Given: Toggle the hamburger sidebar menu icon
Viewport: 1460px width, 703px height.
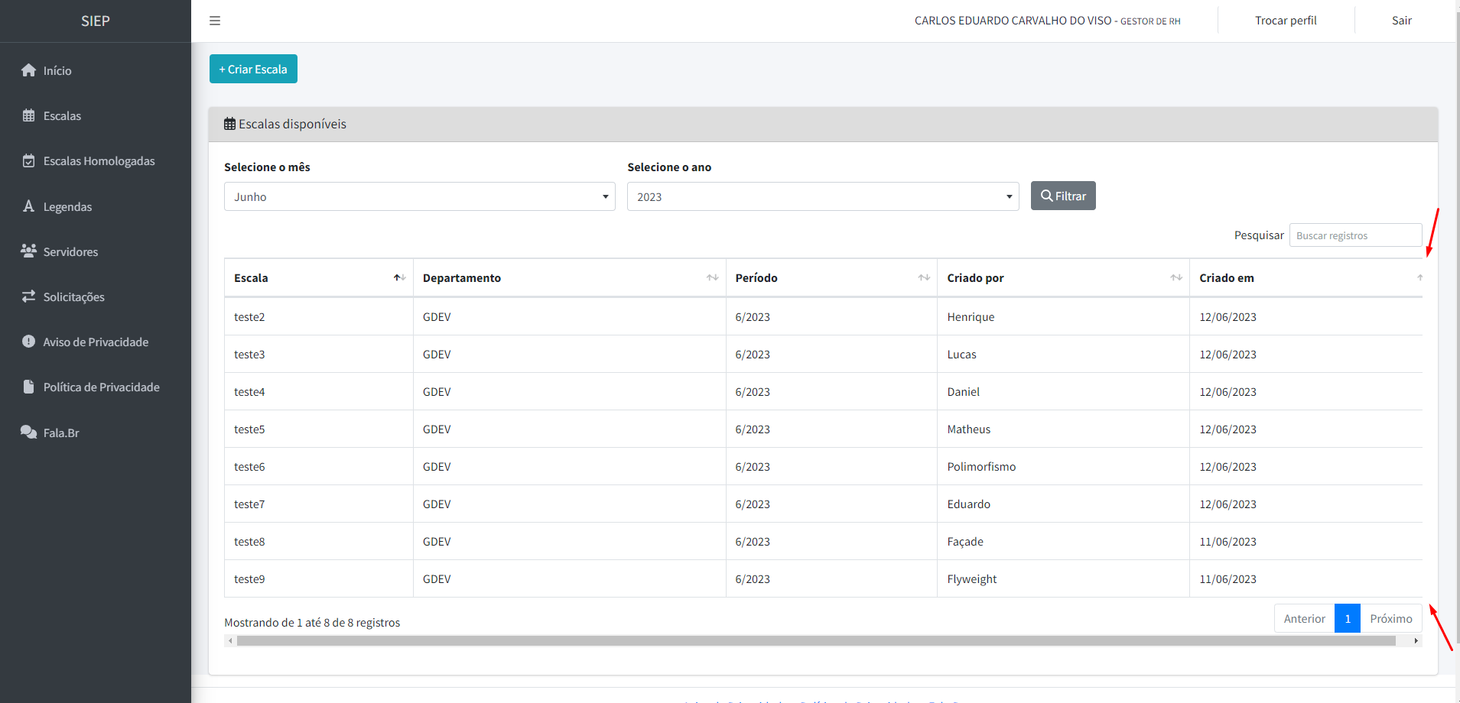Looking at the screenshot, I should pyautogui.click(x=215, y=21).
